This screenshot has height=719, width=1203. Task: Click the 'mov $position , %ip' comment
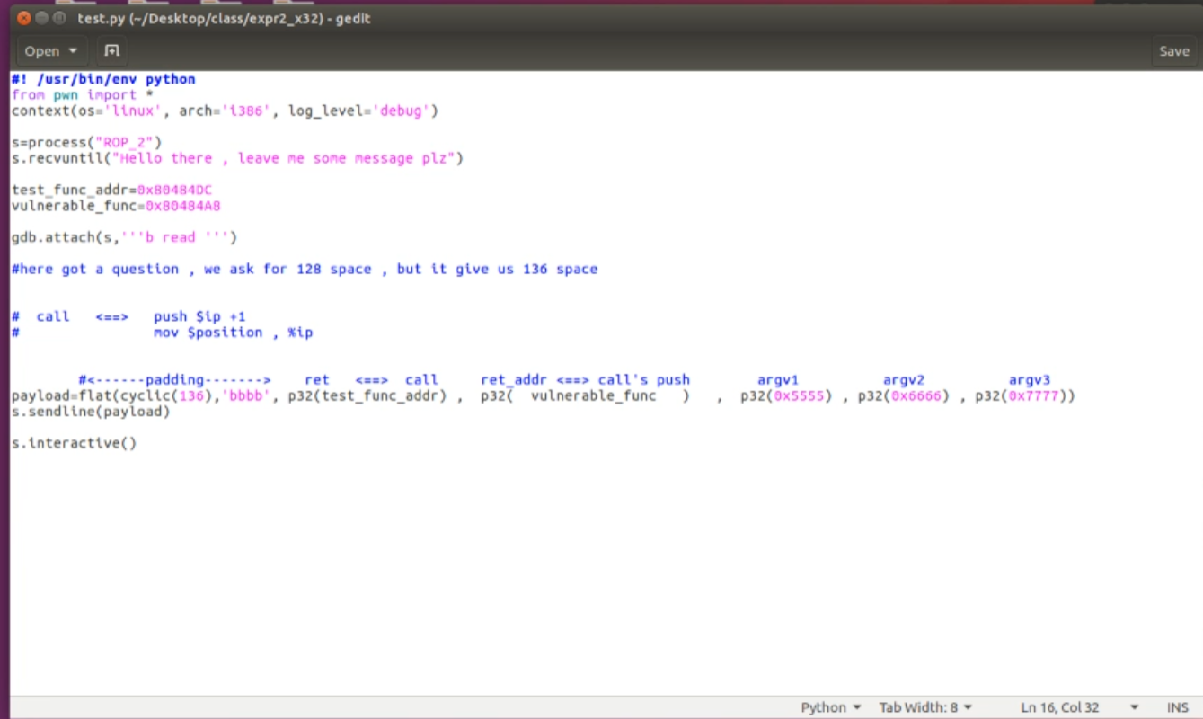pos(233,333)
